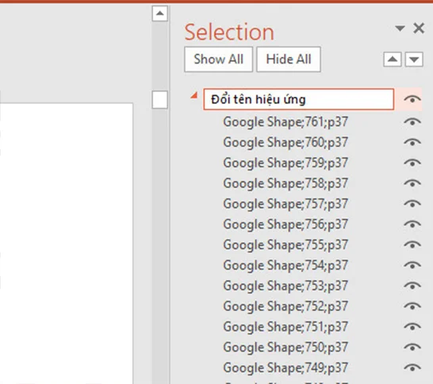Select Google Shape;757;p37 in the list

[285, 204]
